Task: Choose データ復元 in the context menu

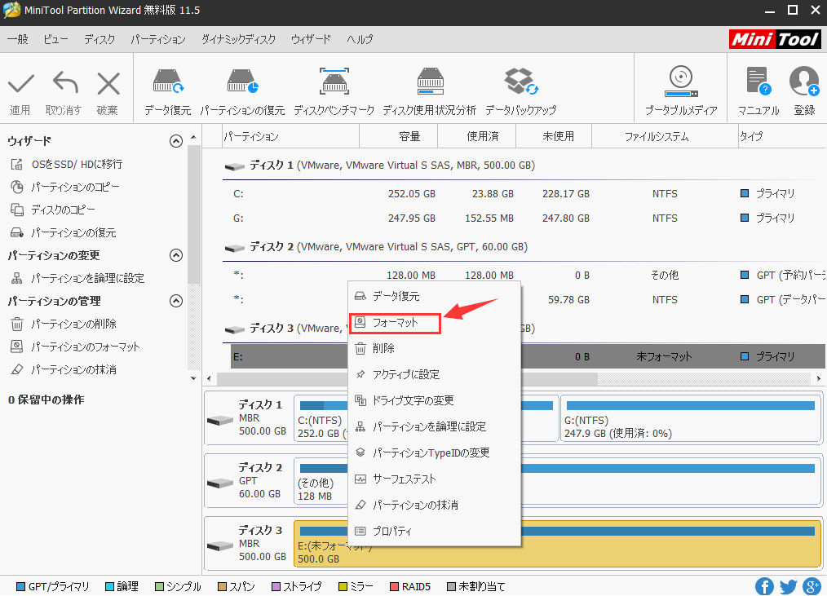Action: (435, 297)
